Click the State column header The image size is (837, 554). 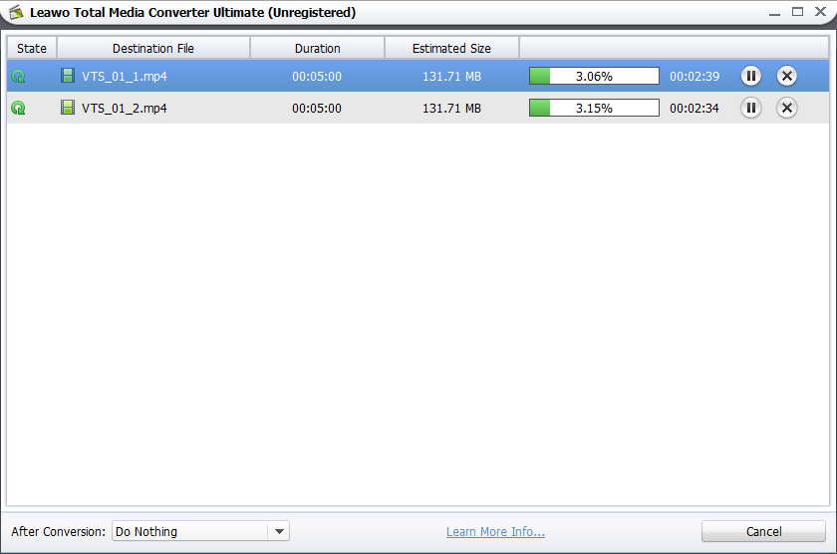click(32, 48)
